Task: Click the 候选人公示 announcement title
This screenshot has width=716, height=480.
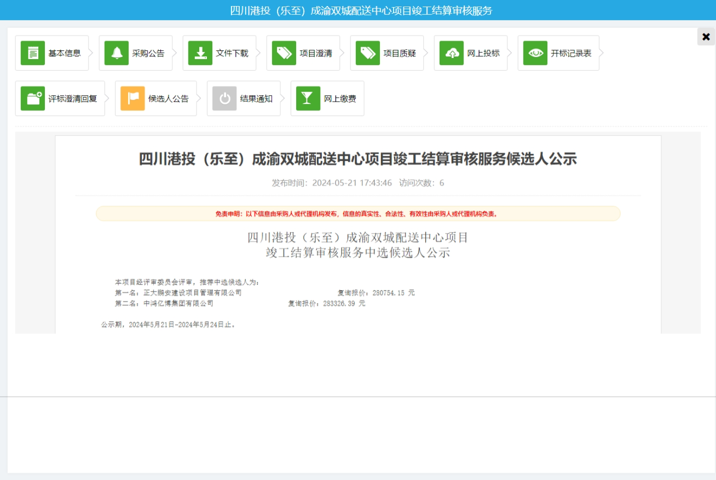Action: (358, 159)
